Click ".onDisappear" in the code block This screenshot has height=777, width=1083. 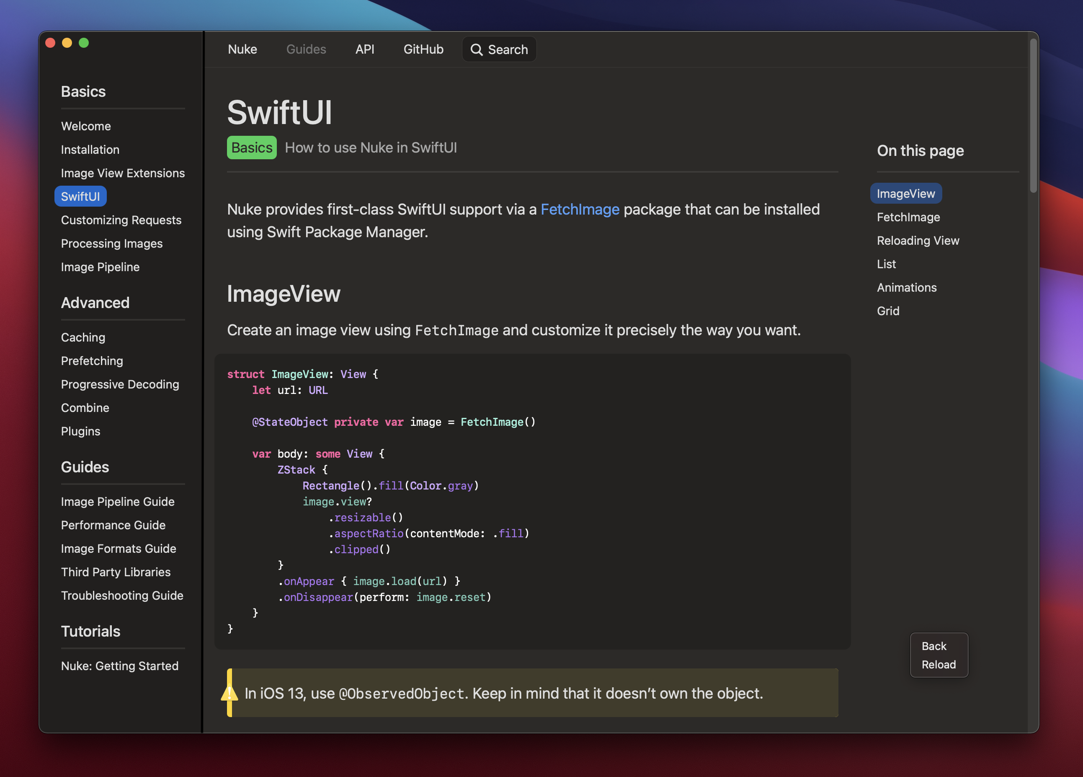316,597
